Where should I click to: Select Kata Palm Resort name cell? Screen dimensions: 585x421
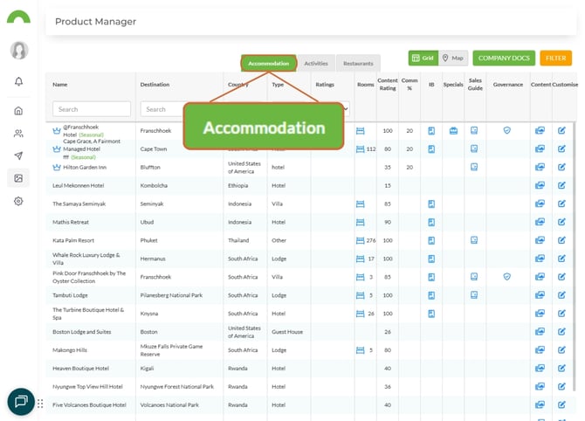coord(73,240)
